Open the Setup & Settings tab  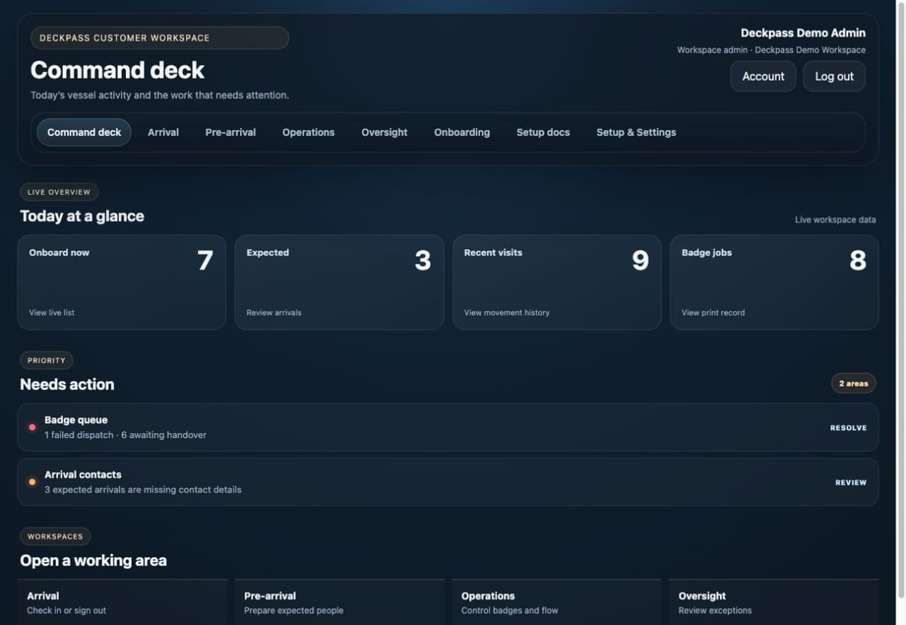click(636, 132)
